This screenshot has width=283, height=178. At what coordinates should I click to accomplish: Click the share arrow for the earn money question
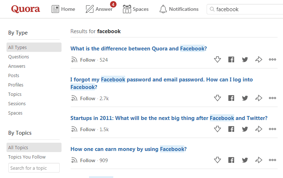(259, 160)
